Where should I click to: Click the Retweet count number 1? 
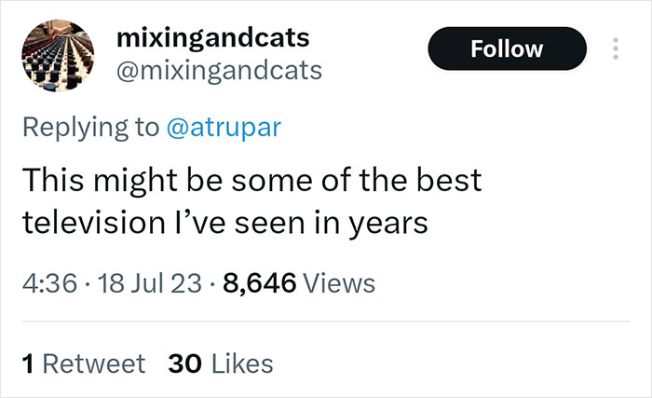27,363
